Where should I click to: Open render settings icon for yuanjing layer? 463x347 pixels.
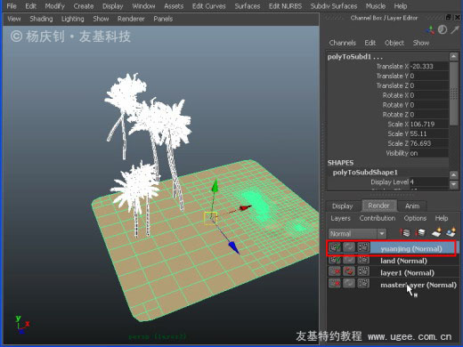[x=363, y=247]
